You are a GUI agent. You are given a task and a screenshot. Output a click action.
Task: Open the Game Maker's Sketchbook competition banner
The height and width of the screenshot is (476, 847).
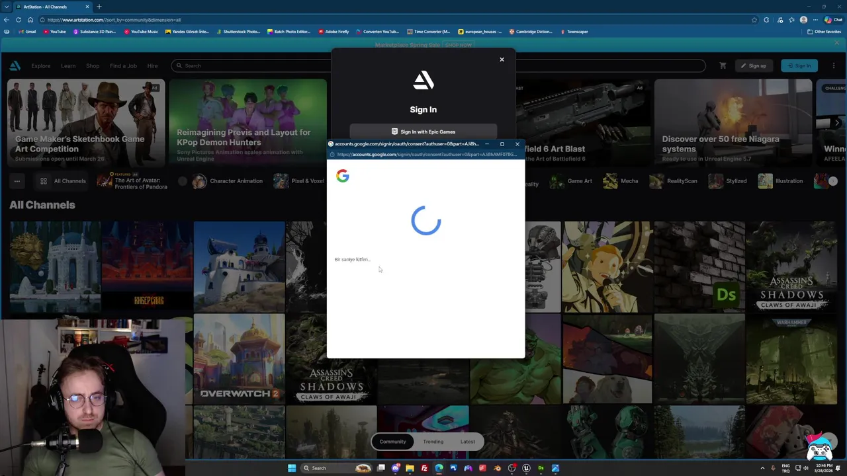click(86, 123)
